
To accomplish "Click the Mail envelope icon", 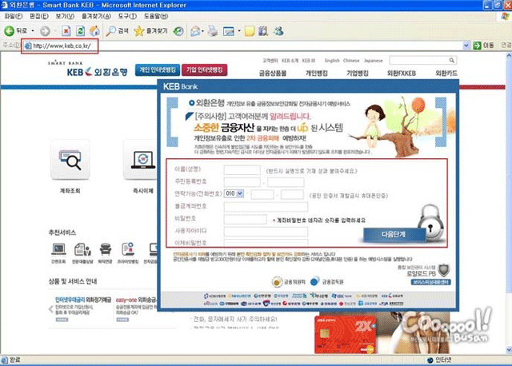I will coord(195,31).
